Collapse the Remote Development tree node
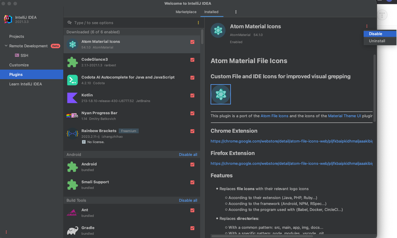 (x=6, y=46)
